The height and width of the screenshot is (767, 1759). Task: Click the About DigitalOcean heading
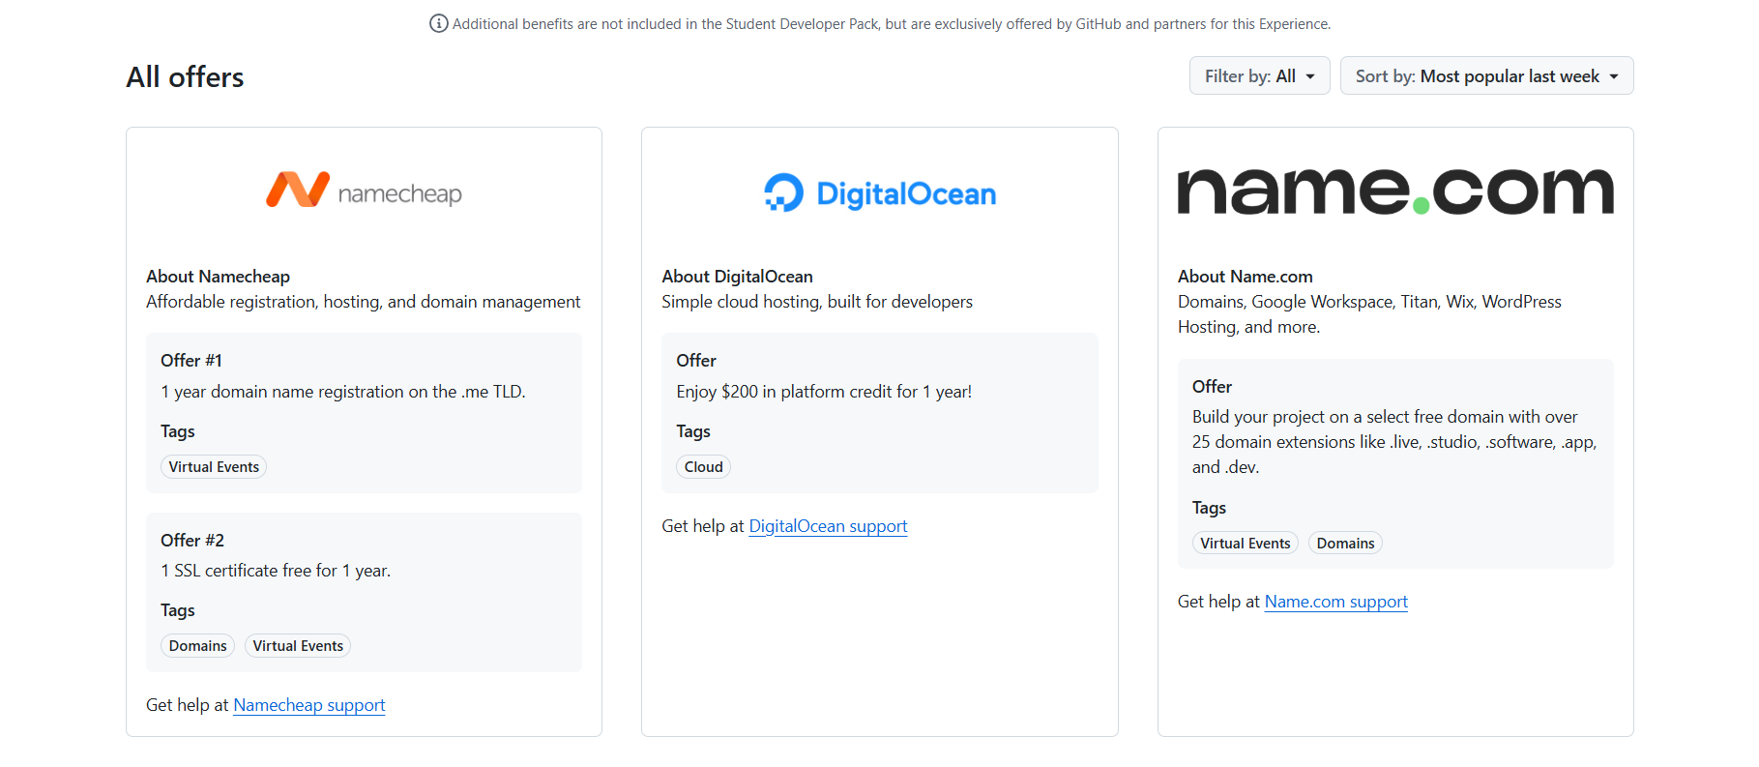click(737, 277)
